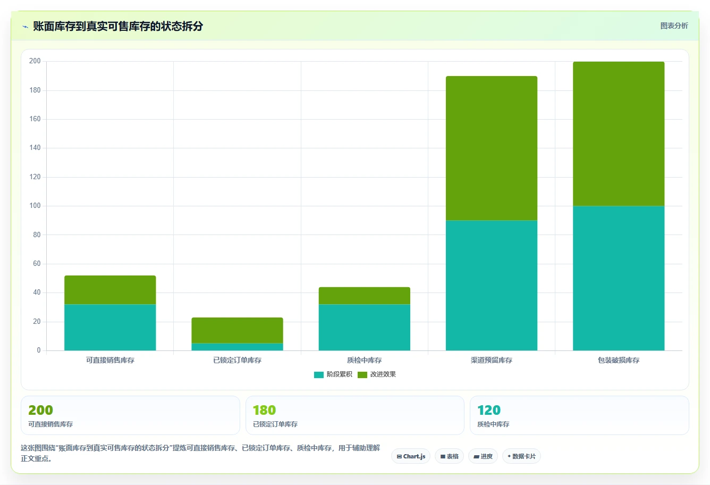
Task: Click the y-axis tick label 100
Action: [35, 206]
